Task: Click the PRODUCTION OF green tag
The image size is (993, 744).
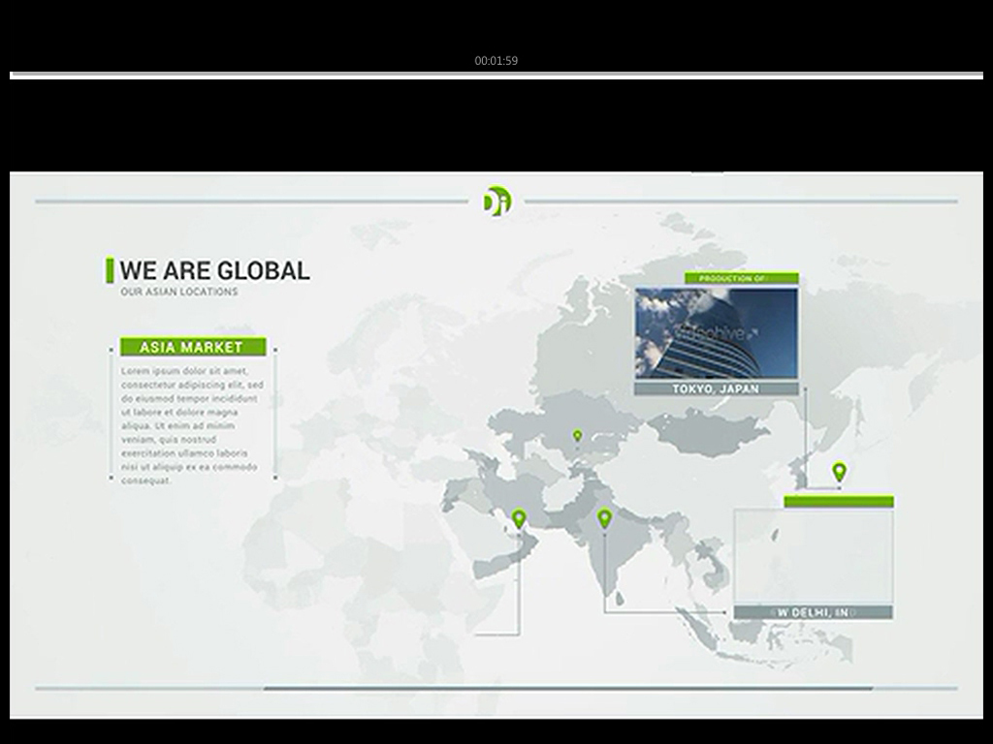Action: 741,278
